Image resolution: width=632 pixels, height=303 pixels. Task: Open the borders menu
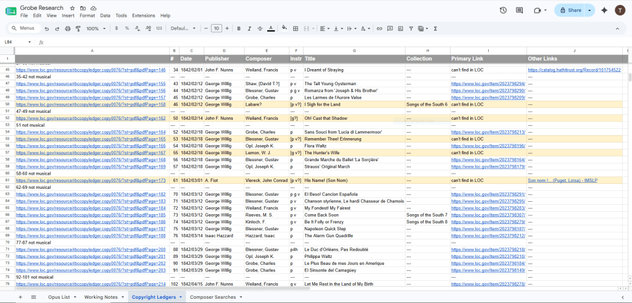296,28
